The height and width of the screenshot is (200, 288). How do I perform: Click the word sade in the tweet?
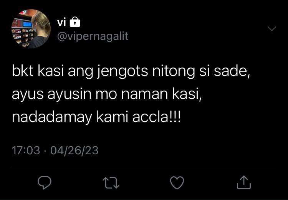(232, 71)
